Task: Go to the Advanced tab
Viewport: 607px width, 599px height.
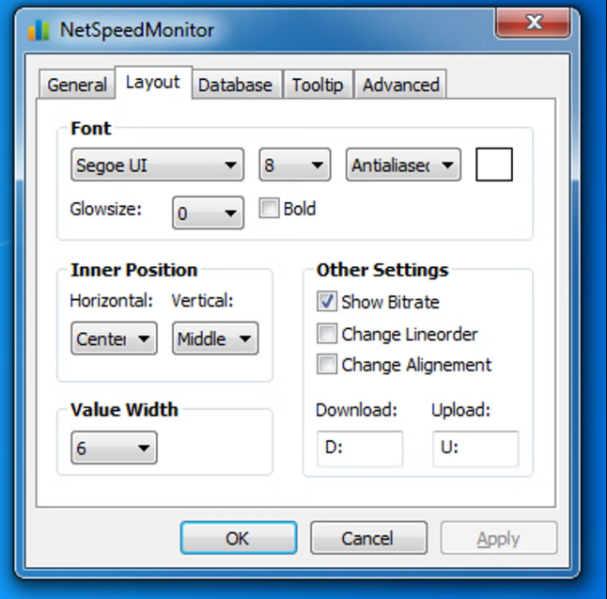Action: click(x=401, y=85)
